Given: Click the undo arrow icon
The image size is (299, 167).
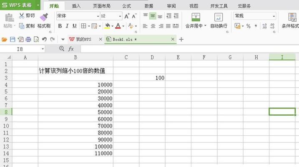Looking at the screenshot, I should click(x=44, y=40).
